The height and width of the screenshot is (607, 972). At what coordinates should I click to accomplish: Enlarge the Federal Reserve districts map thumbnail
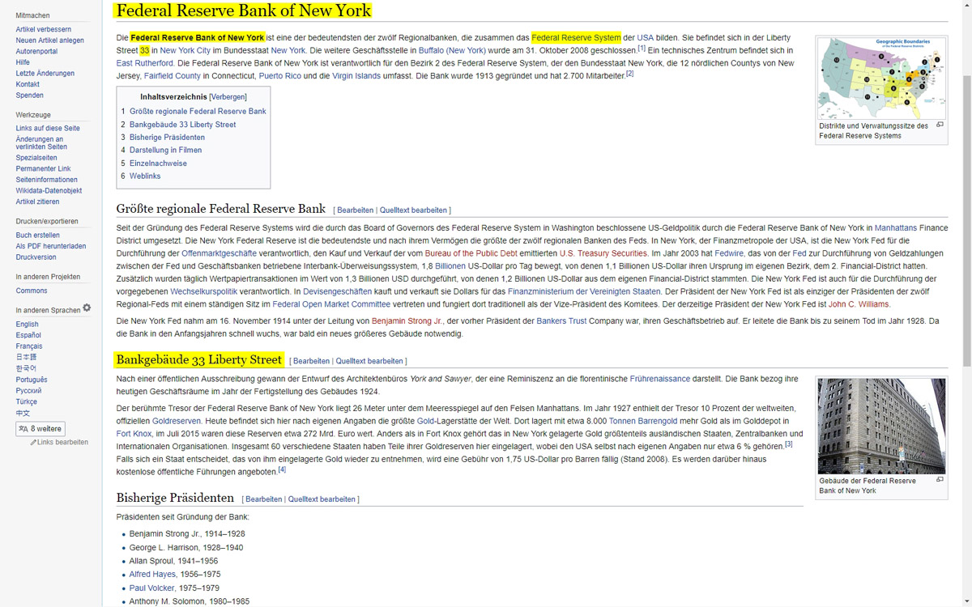881,79
